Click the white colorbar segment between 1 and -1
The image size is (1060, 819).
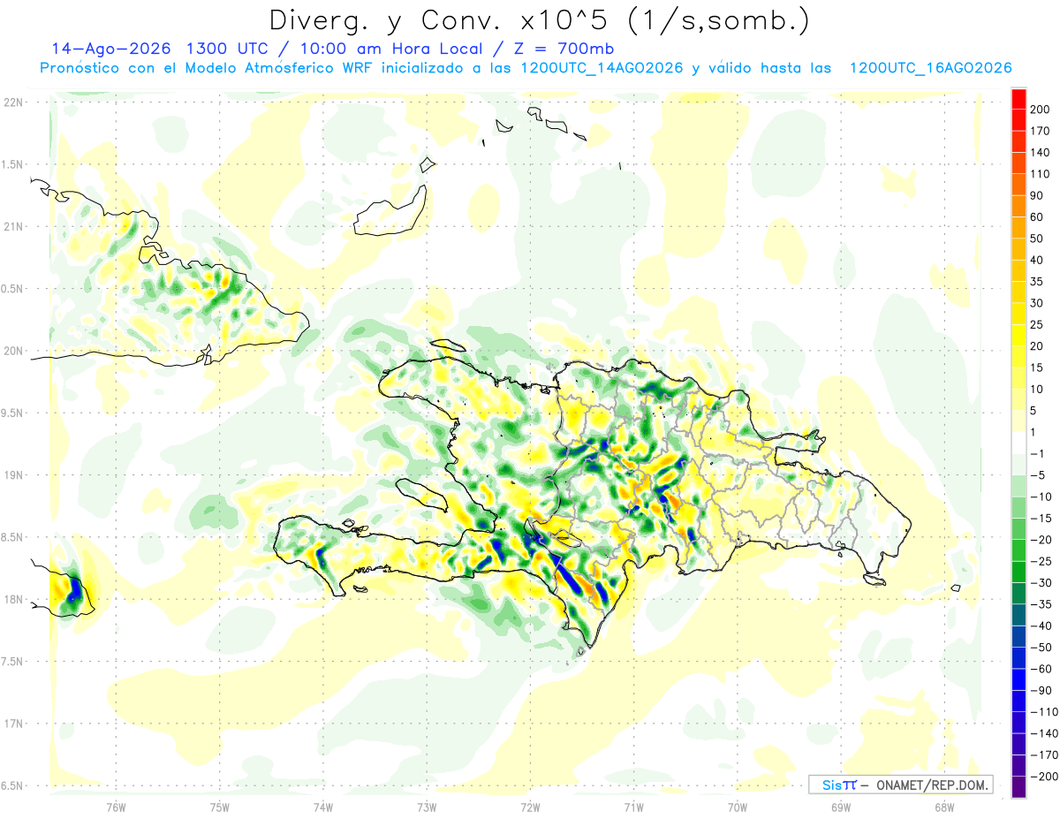tap(1018, 443)
